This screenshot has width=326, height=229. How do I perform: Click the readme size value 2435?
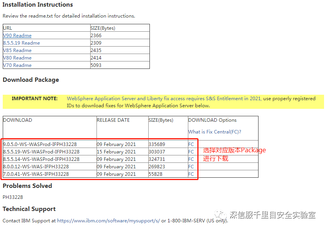[96, 50]
